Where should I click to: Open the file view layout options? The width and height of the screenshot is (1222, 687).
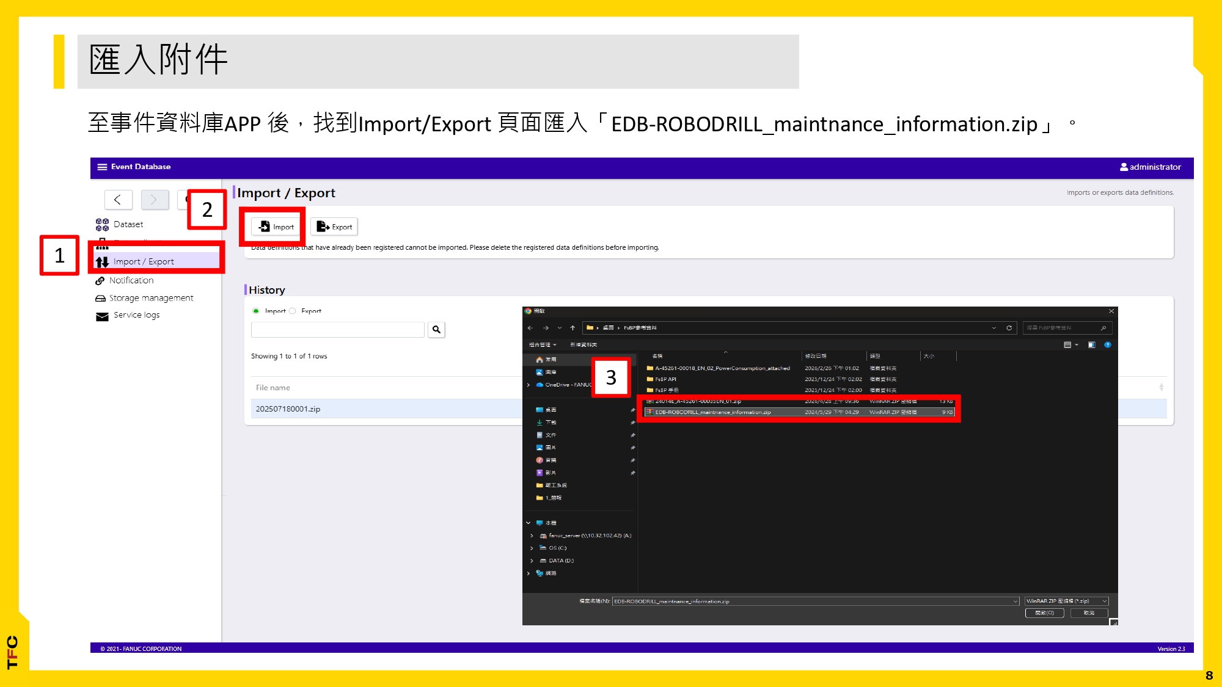coord(1071,345)
